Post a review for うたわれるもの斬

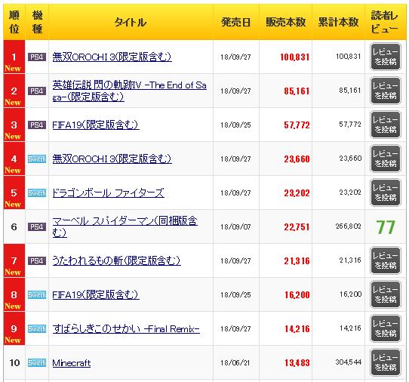(x=386, y=260)
